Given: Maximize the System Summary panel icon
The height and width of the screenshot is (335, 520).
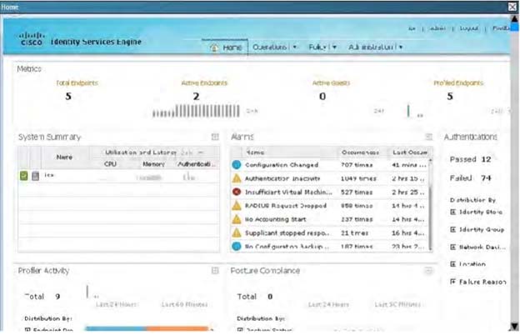Looking at the screenshot, I should [215, 137].
